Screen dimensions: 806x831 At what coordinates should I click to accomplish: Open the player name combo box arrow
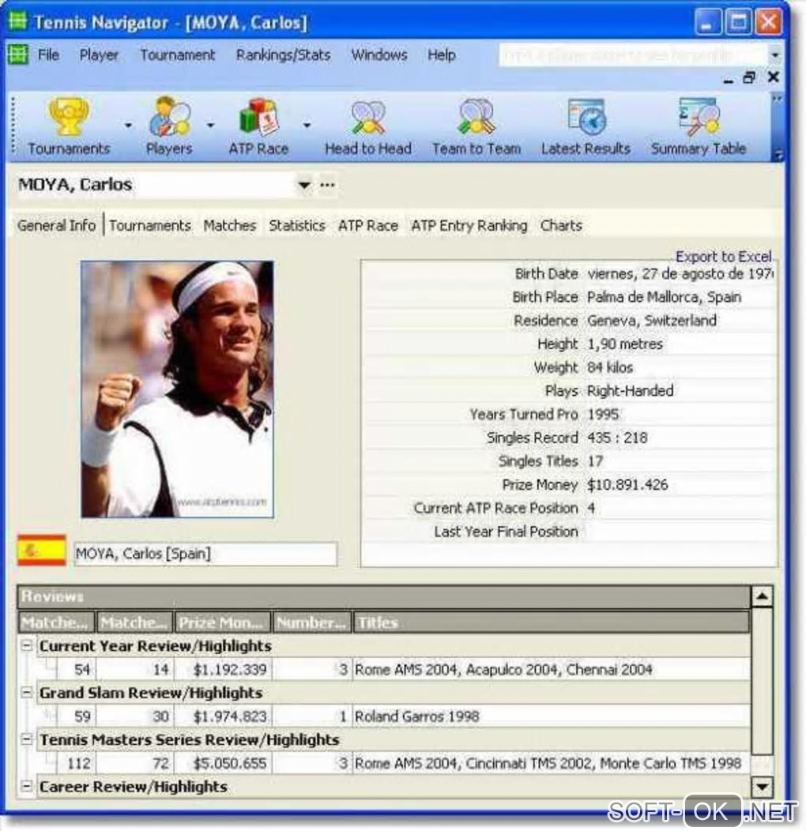pos(304,186)
